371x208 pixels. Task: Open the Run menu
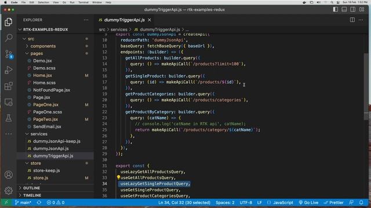click(x=72, y=2)
